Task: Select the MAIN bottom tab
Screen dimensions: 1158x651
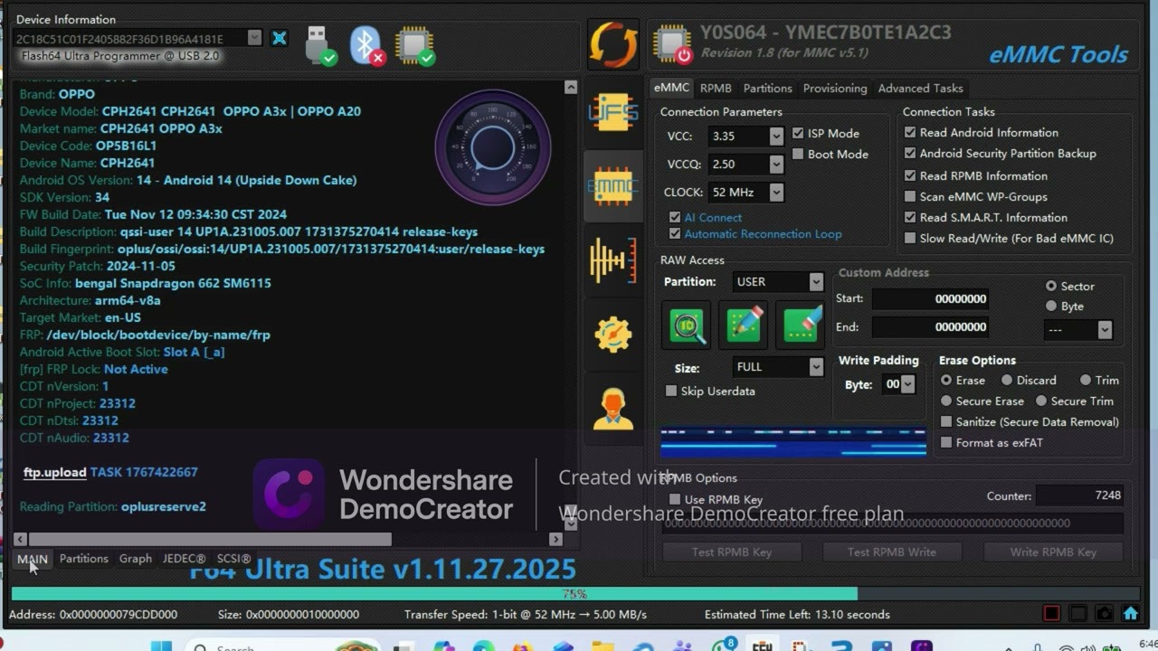Action: pyautogui.click(x=33, y=559)
